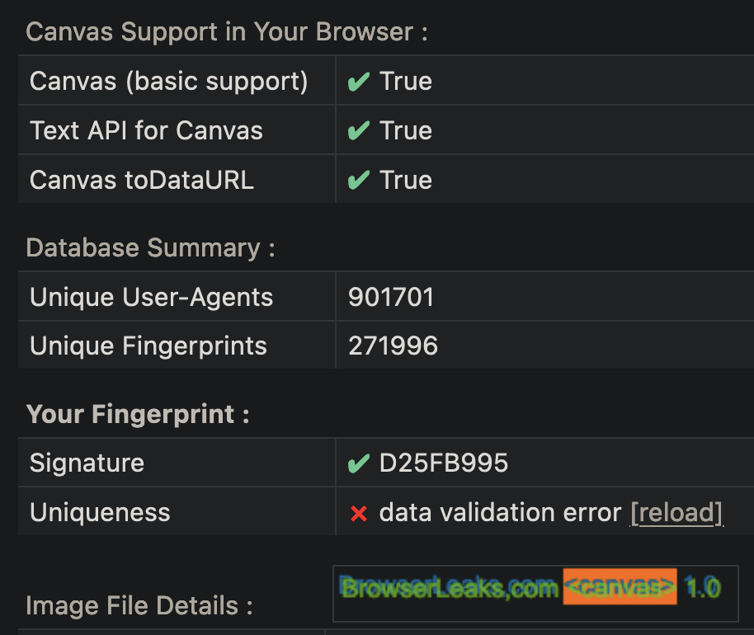The image size is (754, 635).
Task: Click the Signature row label
Action: click(87, 463)
